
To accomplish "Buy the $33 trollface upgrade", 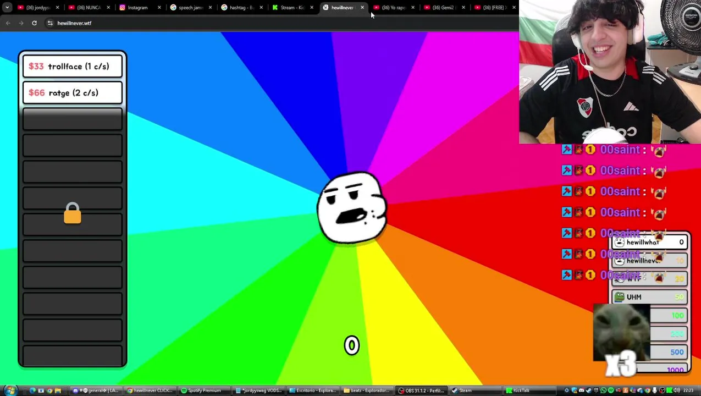I will coord(73,67).
